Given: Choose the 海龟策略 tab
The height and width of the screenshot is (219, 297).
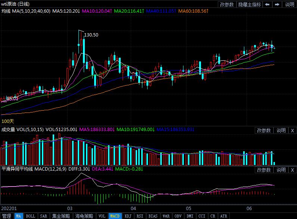Looking at the screenshot, I should click(84, 216).
